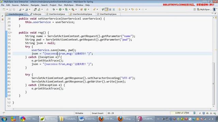Open the MyEclipse taskbar button

[48, 119]
